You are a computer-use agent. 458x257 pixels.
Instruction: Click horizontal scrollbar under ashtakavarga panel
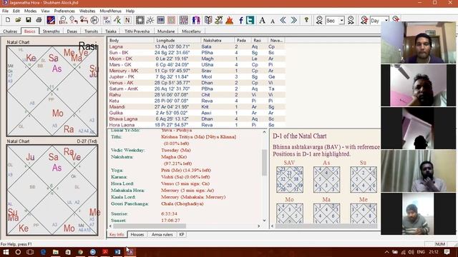[x=326, y=226]
